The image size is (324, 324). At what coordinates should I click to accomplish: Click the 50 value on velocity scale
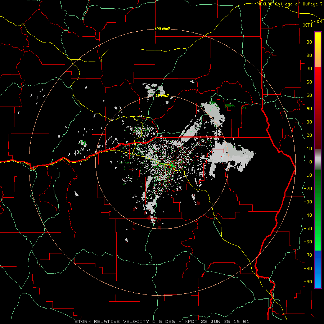tap(309, 95)
